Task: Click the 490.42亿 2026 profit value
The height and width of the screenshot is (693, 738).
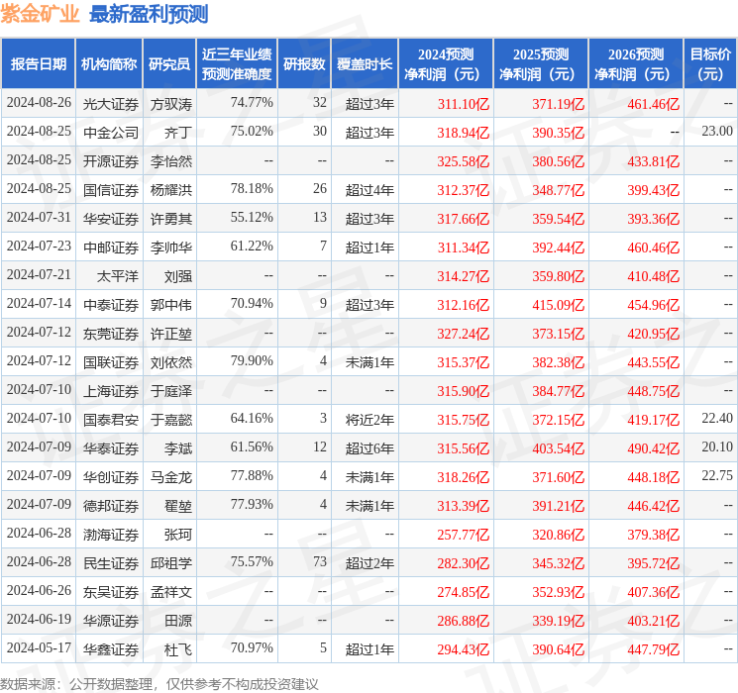Action: [653, 447]
